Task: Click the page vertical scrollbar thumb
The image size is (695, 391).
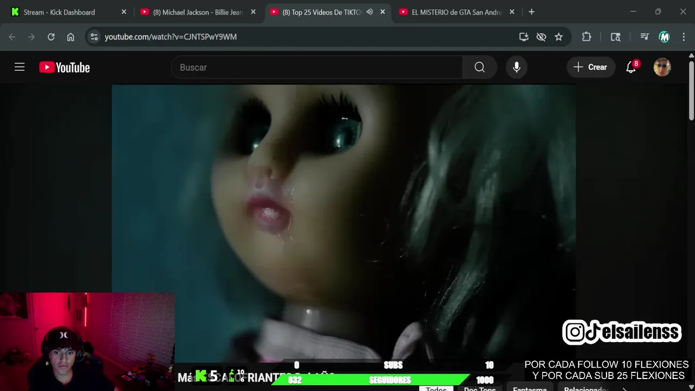Action: pyautogui.click(x=691, y=90)
